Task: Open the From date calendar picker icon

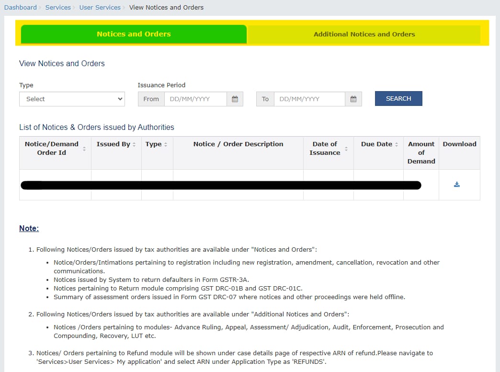Action: [235, 99]
